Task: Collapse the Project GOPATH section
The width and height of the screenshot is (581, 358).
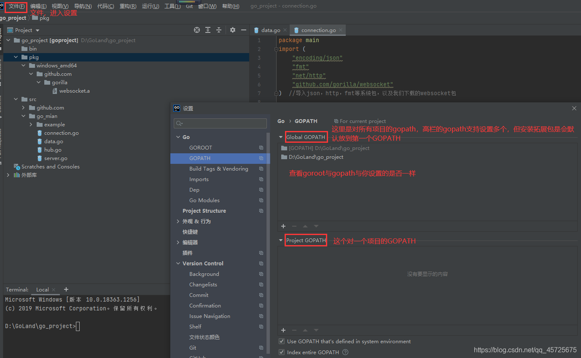Action: [281, 240]
